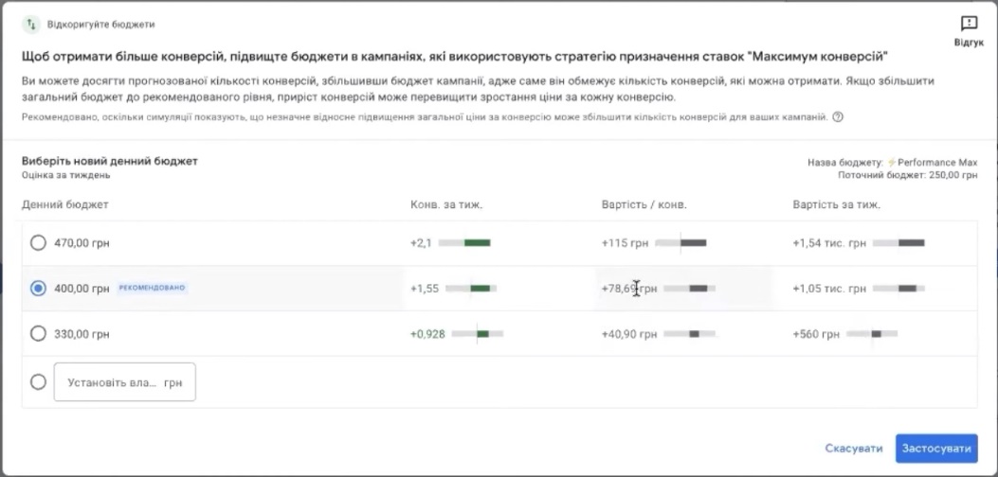
Task: Click cost per conversion bar for 330,00 грн
Action: click(x=693, y=333)
